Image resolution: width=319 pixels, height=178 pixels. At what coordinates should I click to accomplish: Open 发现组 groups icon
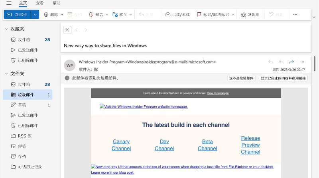[x=243, y=14]
